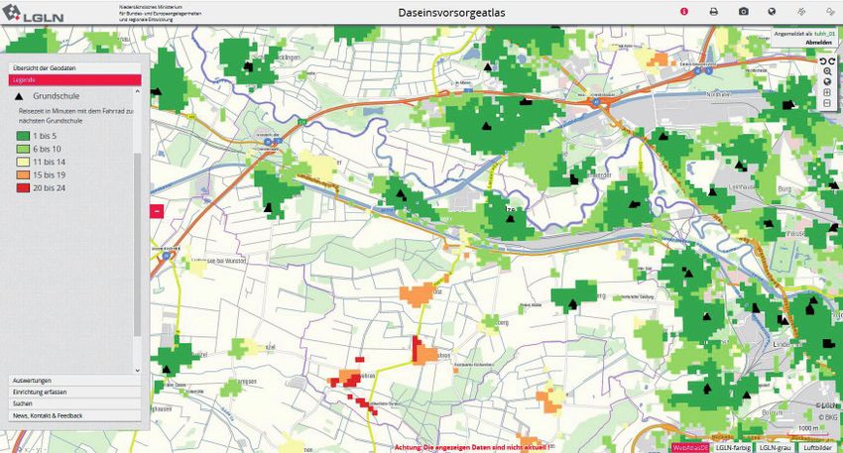The height and width of the screenshot is (453, 843).
Task: Go back to previous map extent
Action: tap(822, 60)
